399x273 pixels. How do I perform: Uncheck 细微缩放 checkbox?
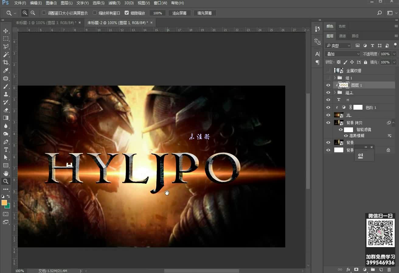coord(127,13)
